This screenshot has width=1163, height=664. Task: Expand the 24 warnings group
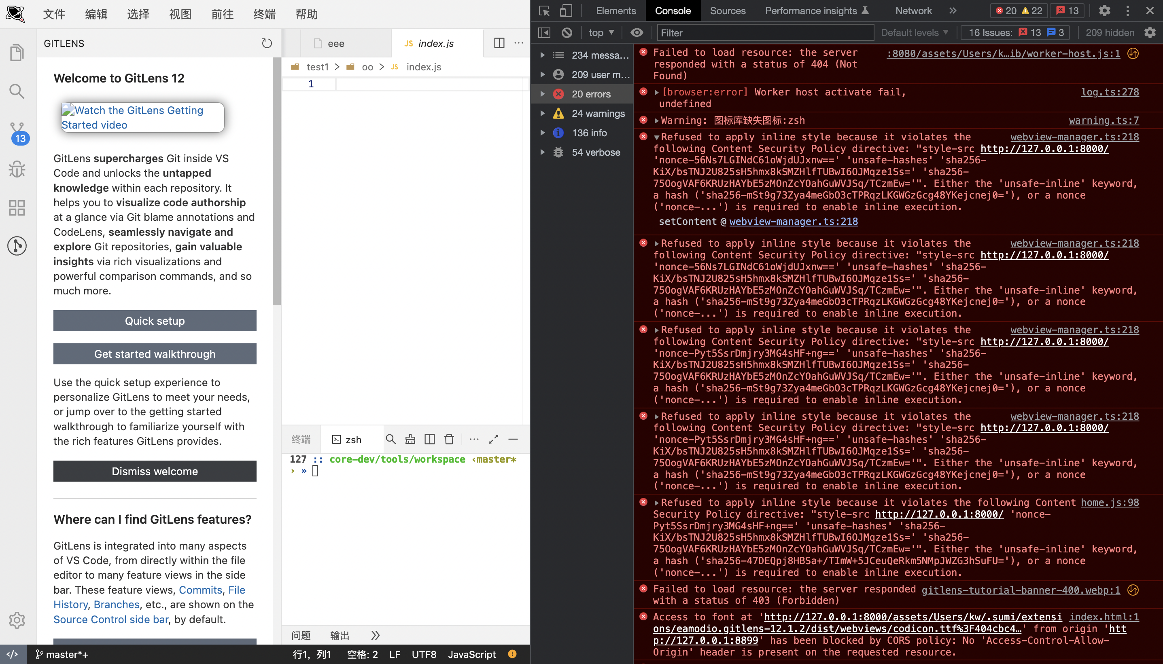click(543, 114)
